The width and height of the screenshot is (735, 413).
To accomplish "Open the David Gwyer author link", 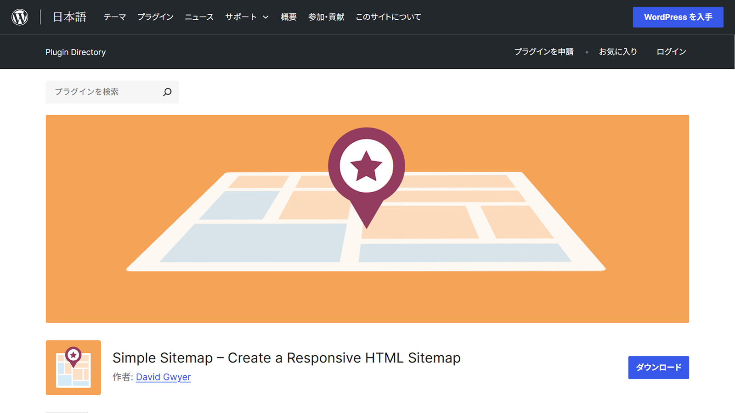I will point(163,377).
